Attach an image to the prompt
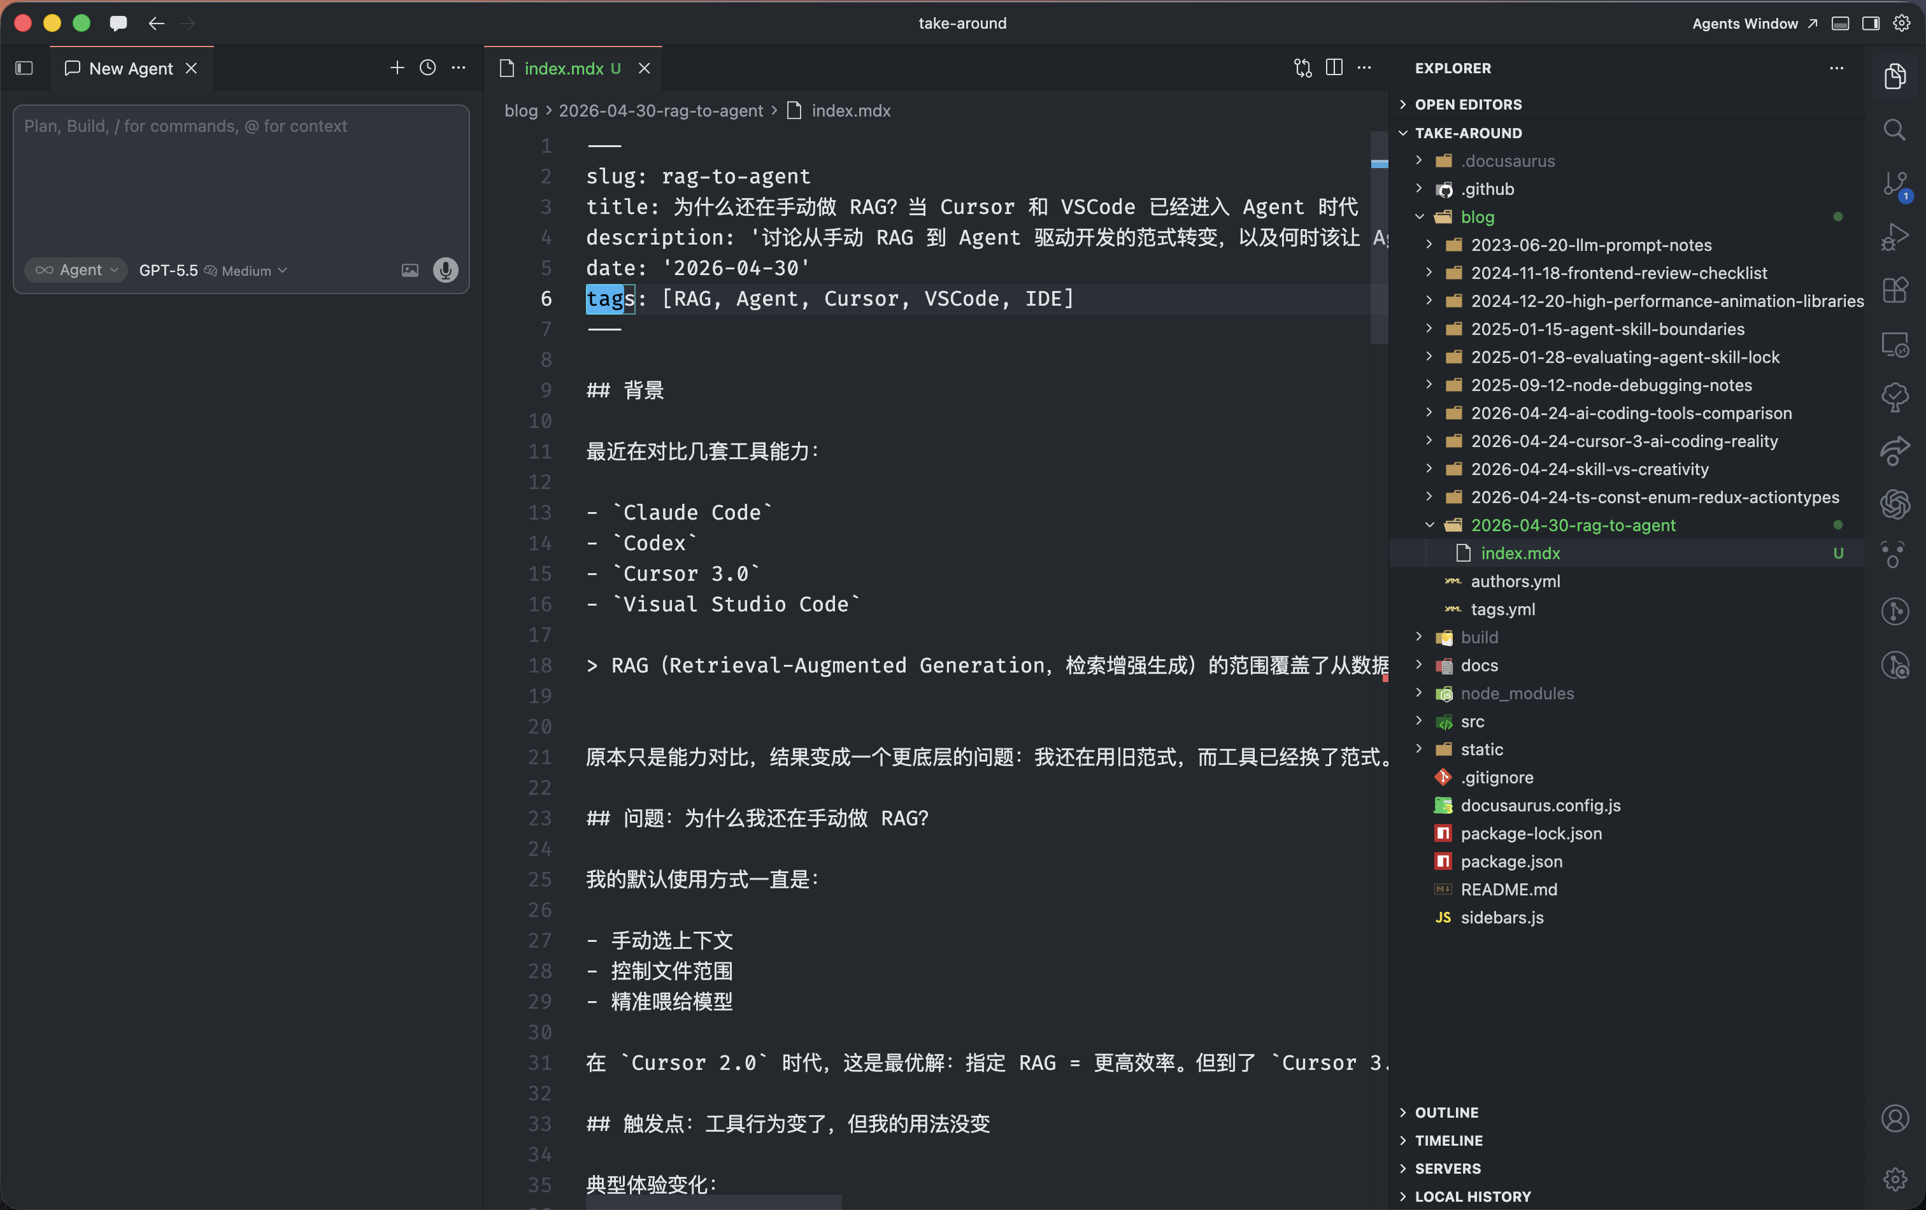Image resolution: width=1926 pixels, height=1210 pixels. tap(410, 270)
